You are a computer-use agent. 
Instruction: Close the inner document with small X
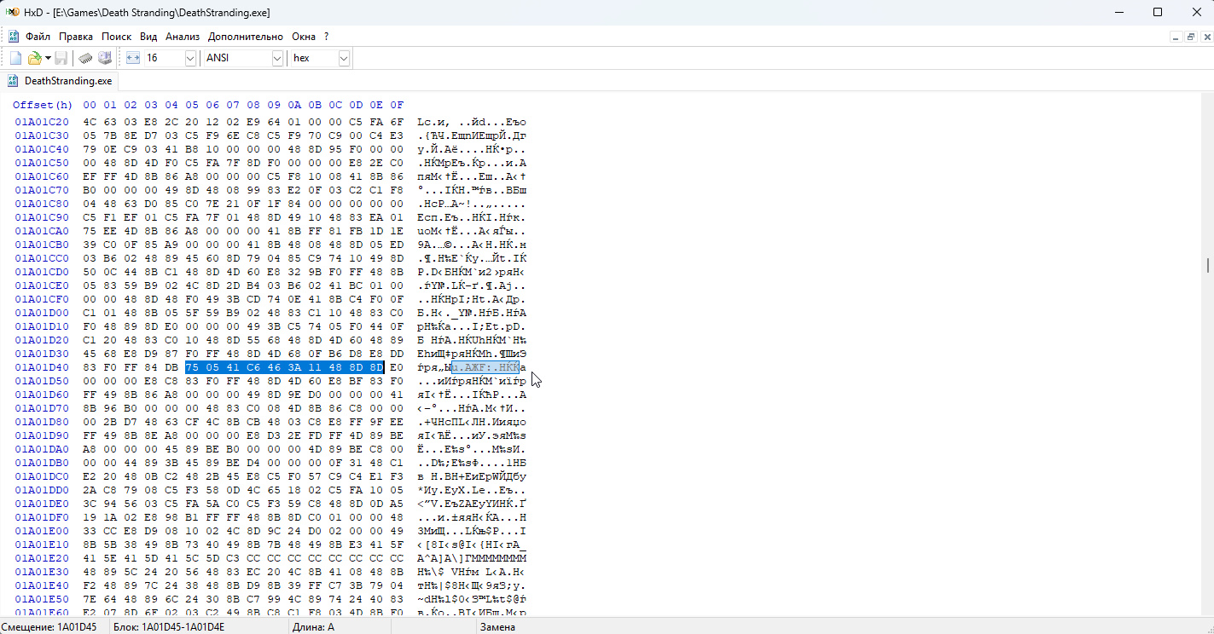tap(1206, 37)
